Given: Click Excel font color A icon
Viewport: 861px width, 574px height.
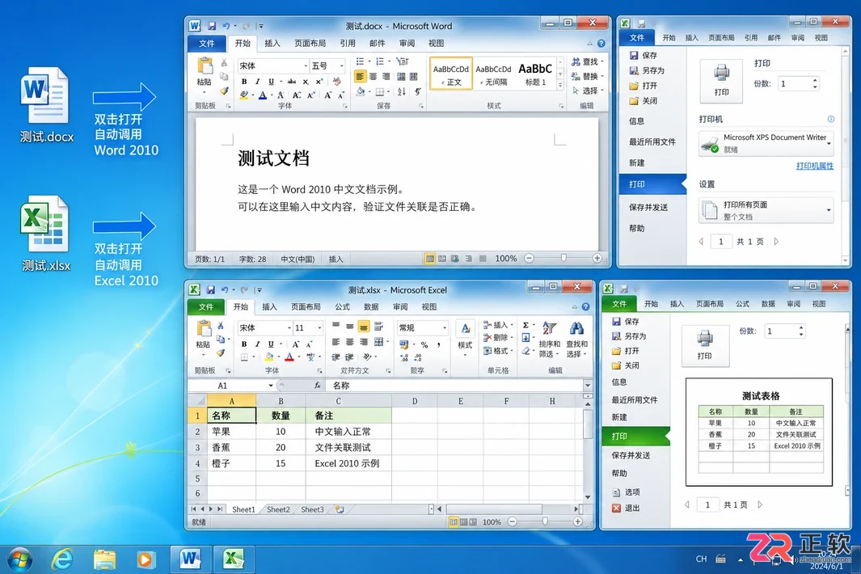Looking at the screenshot, I should pyautogui.click(x=289, y=357).
